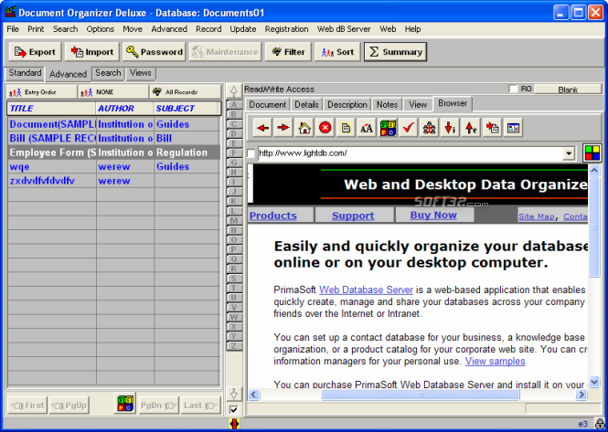Open the Advanced menu
Image resolution: width=608 pixels, height=432 pixels.
point(169,29)
